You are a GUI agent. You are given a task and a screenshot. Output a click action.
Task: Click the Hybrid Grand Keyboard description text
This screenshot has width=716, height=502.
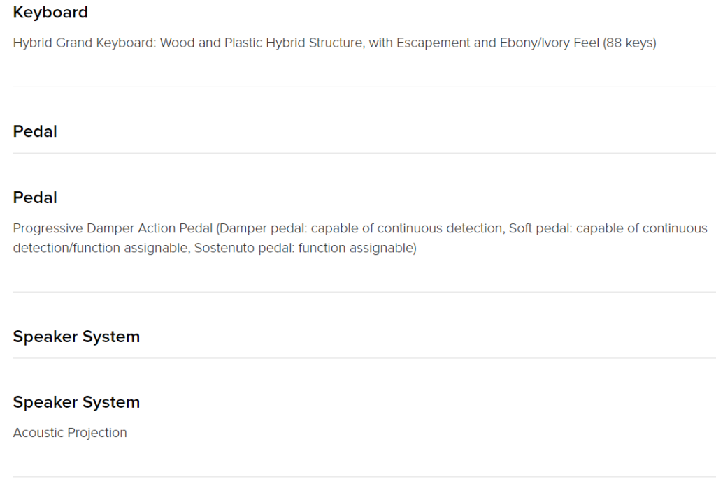(334, 43)
